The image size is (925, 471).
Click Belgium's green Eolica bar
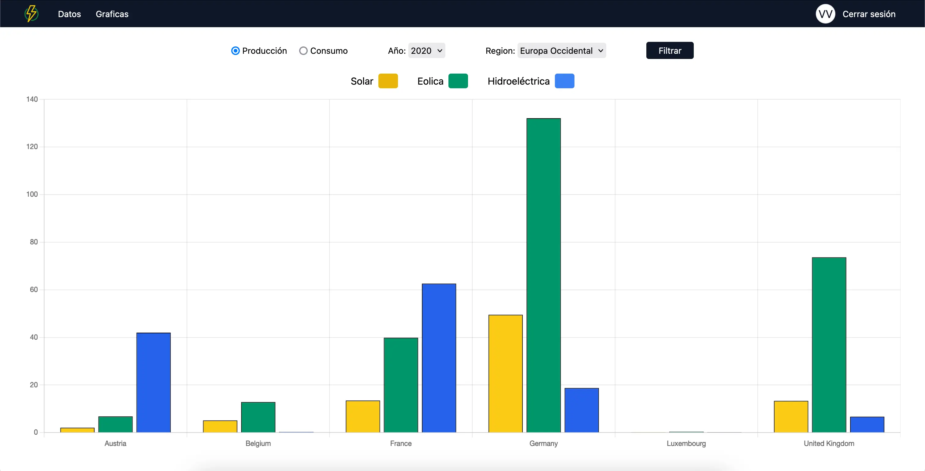point(258,417)
